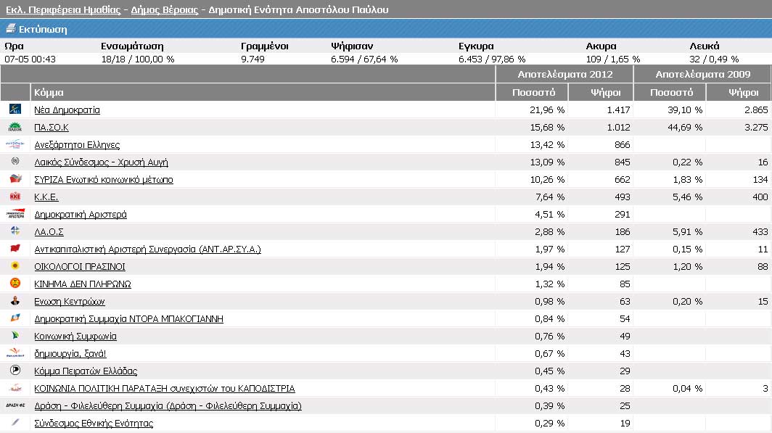Click the Pirate Party (Κόμμα Πειρατών) logo
Viewport: 772px width, 433px height.
pos(15,370)
